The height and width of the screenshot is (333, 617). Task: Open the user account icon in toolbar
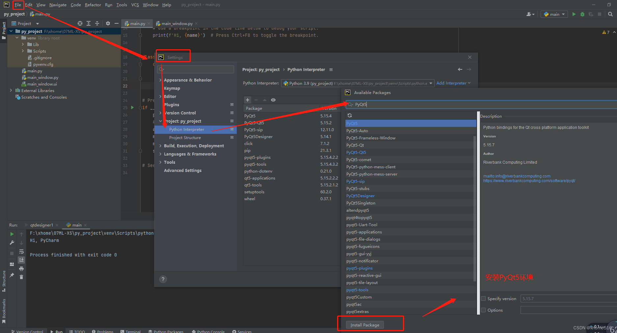tap(530, 14)
